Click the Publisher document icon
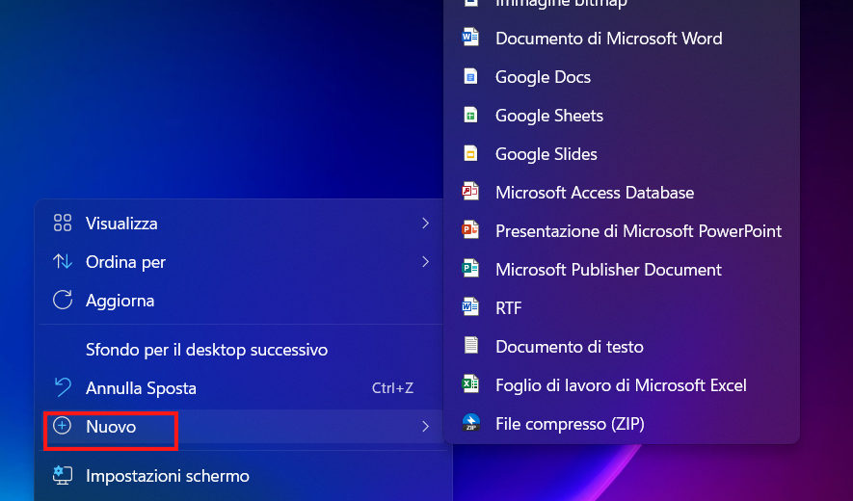The width and height of the screenshot is (853, 501). coord(470,270)
